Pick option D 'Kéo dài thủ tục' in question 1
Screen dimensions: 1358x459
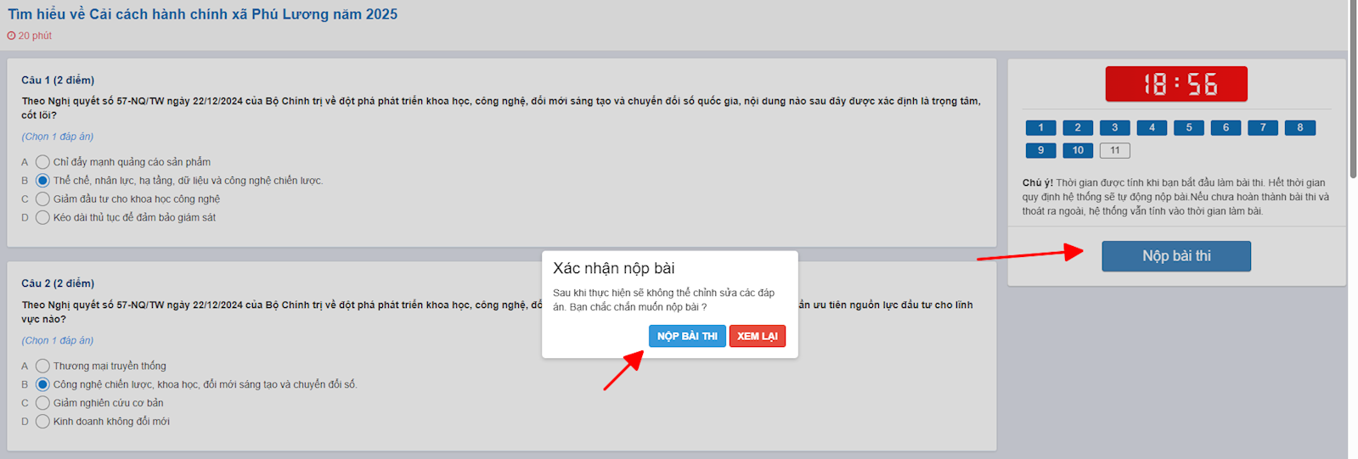(43, 218)
